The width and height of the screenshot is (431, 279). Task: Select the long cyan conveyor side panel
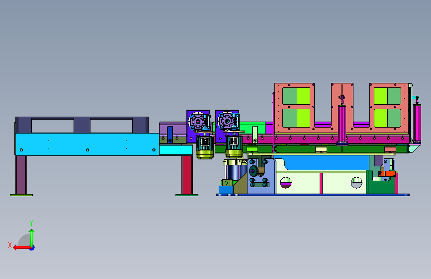coord(87,144)
